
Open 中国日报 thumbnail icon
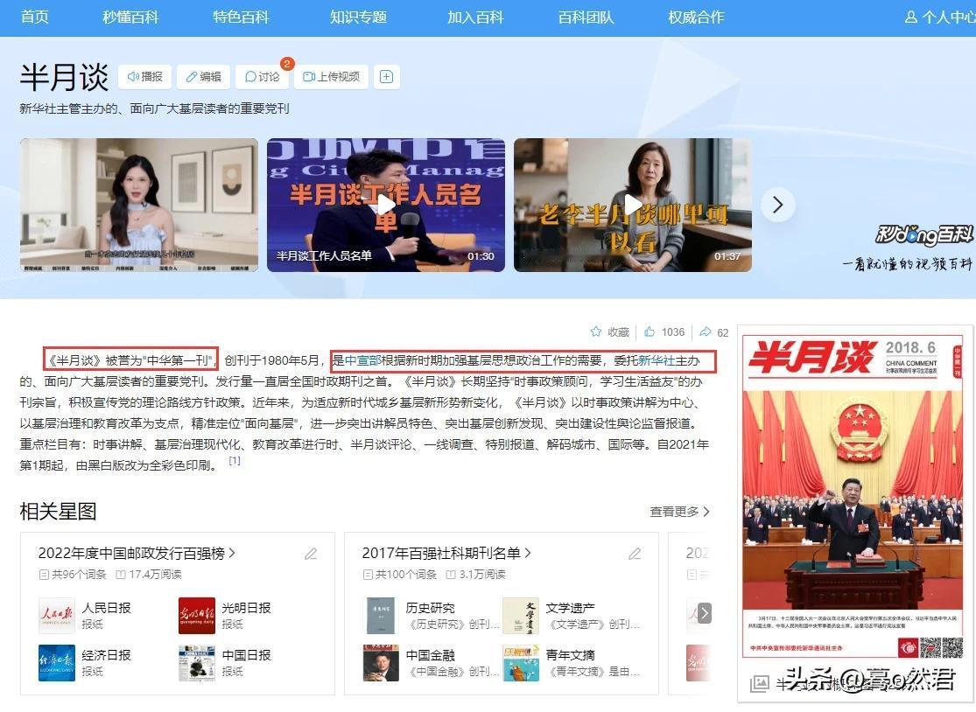coord(197,663)
